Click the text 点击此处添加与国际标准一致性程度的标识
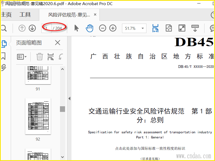 [x=150, y=148]
